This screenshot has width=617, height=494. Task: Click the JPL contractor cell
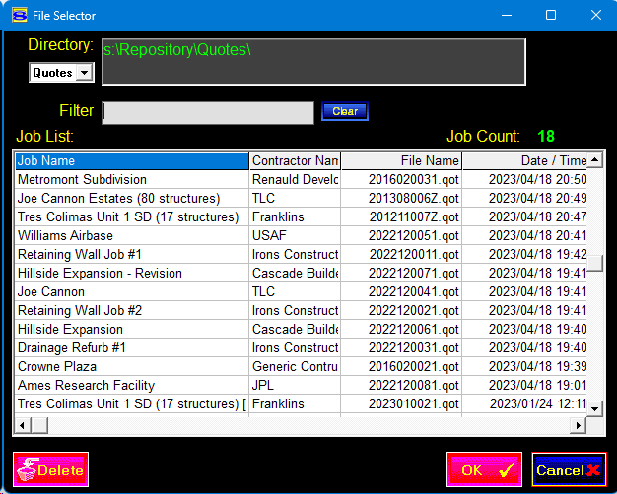295,385
